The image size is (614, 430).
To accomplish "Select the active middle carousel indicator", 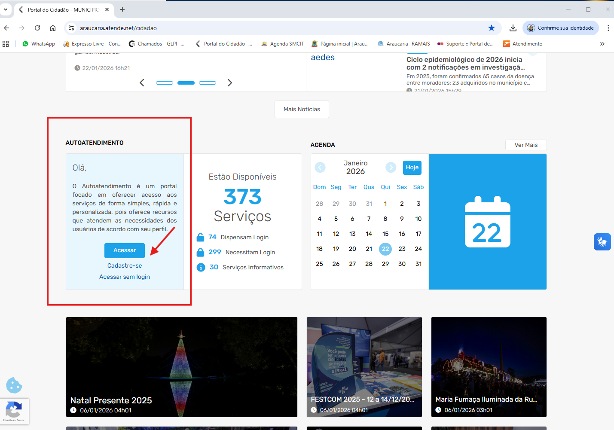I will [186, 83].
